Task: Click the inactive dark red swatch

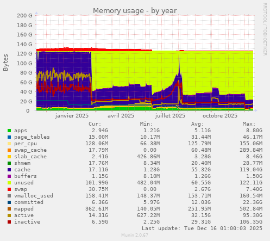Action: [9, 222]
